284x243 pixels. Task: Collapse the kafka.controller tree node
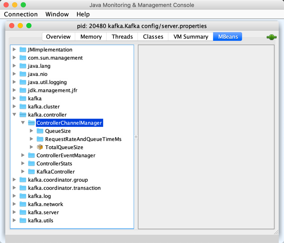point(15,115)
